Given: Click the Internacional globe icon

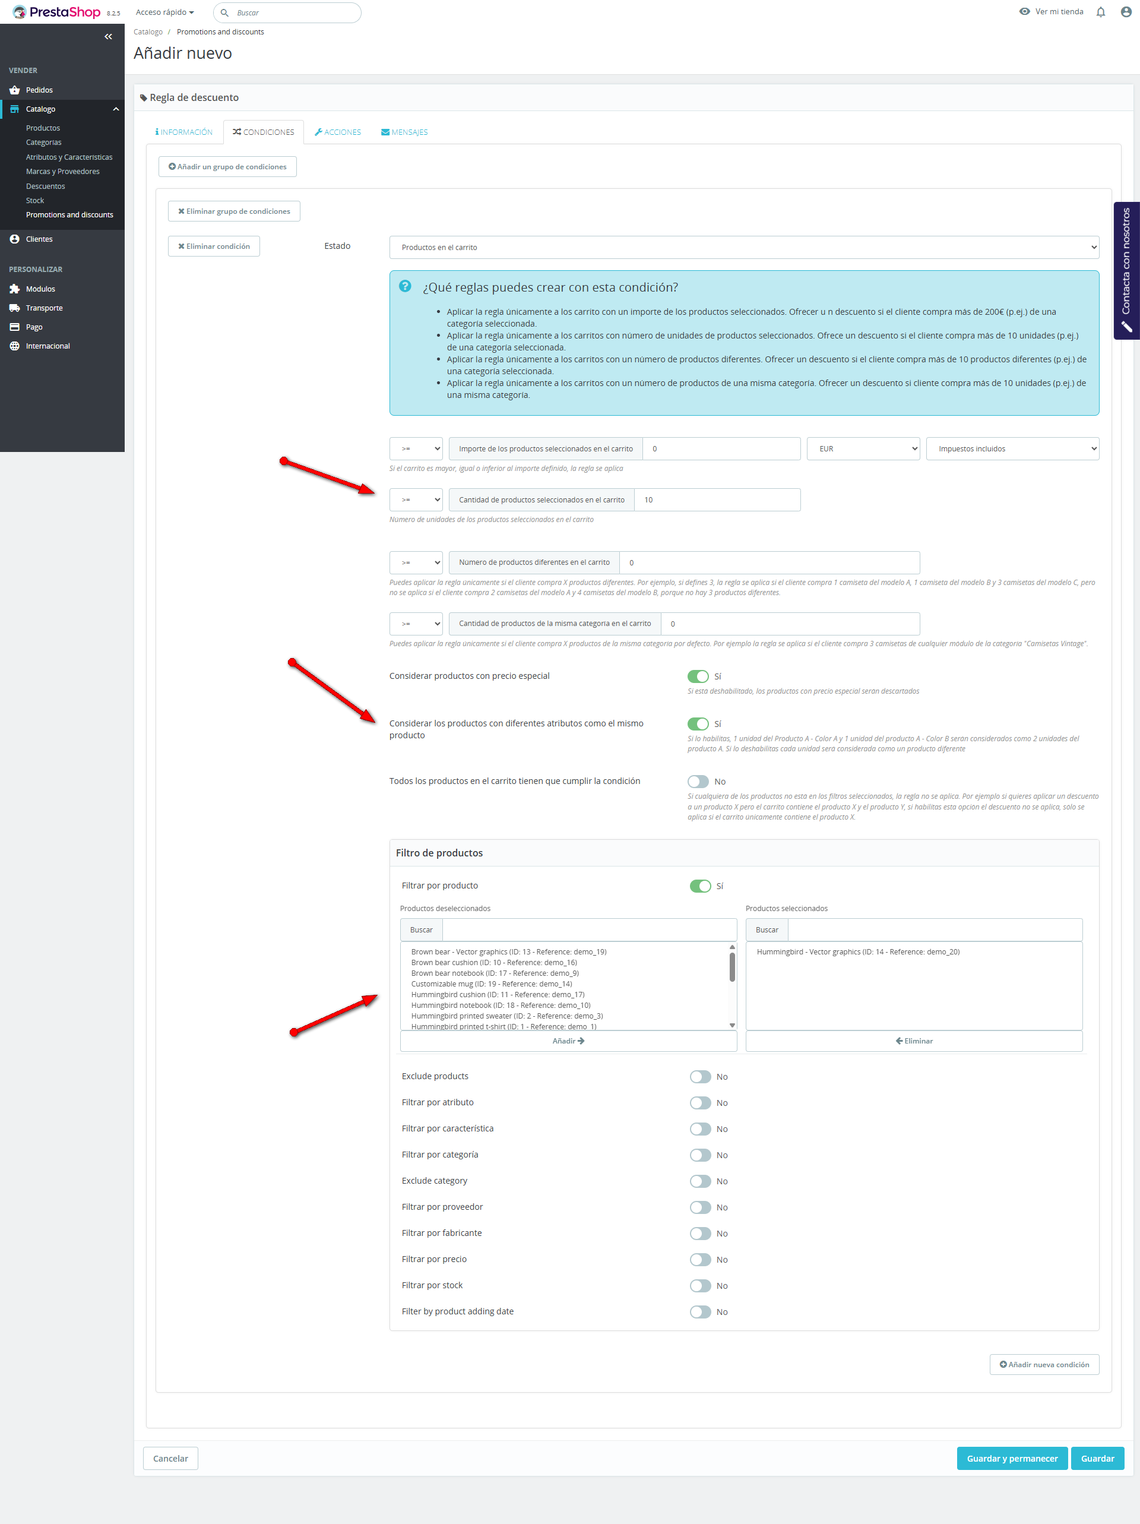Looking at the screenshot, I should coord(14,346).
